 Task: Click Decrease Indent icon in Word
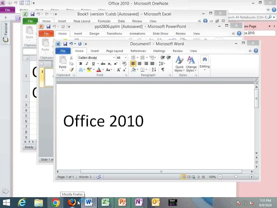(x=163, y=57)
